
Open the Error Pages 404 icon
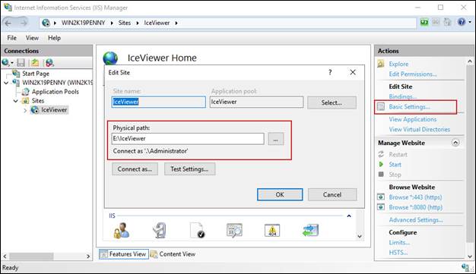[x=272, y=231]
